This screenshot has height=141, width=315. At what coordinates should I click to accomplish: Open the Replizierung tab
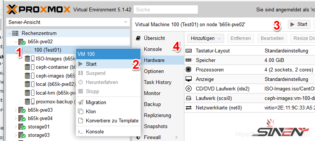[158, 116]
